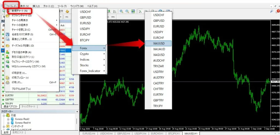Image resolution: width=280 pixels, height=135 pixels.
Task: Click the MetaEditor yellow book icon
Action: click(67, 11)
